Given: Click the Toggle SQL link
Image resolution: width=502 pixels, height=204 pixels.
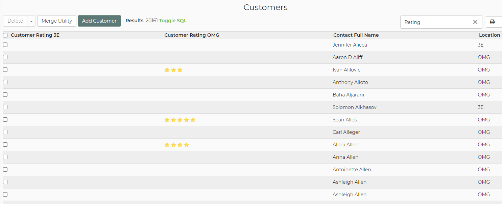Looking at the screenshot, I should [173, 21].
